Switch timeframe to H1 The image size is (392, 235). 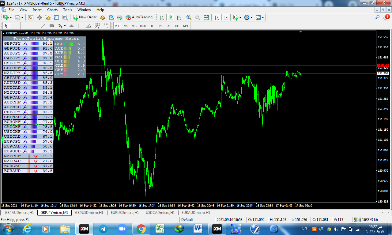point(151,26)
